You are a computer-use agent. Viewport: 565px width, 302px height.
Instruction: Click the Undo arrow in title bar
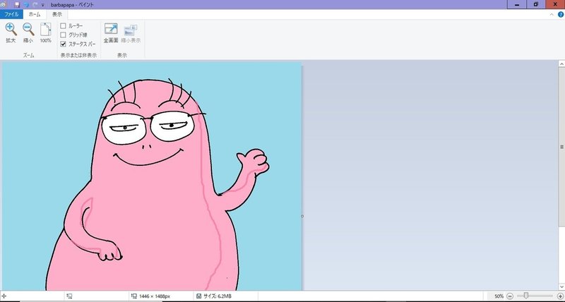pyautogui.click(x=26, y=5)
